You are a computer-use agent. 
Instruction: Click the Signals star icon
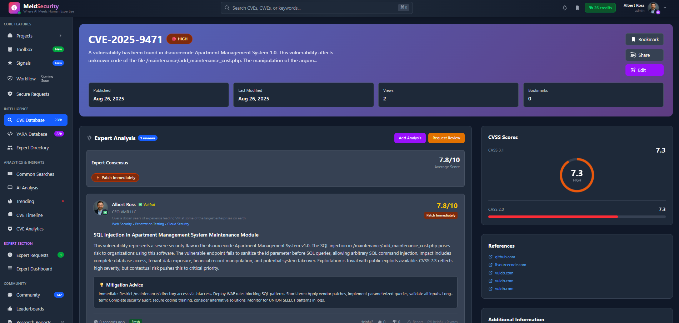click(x=10, y=63)
